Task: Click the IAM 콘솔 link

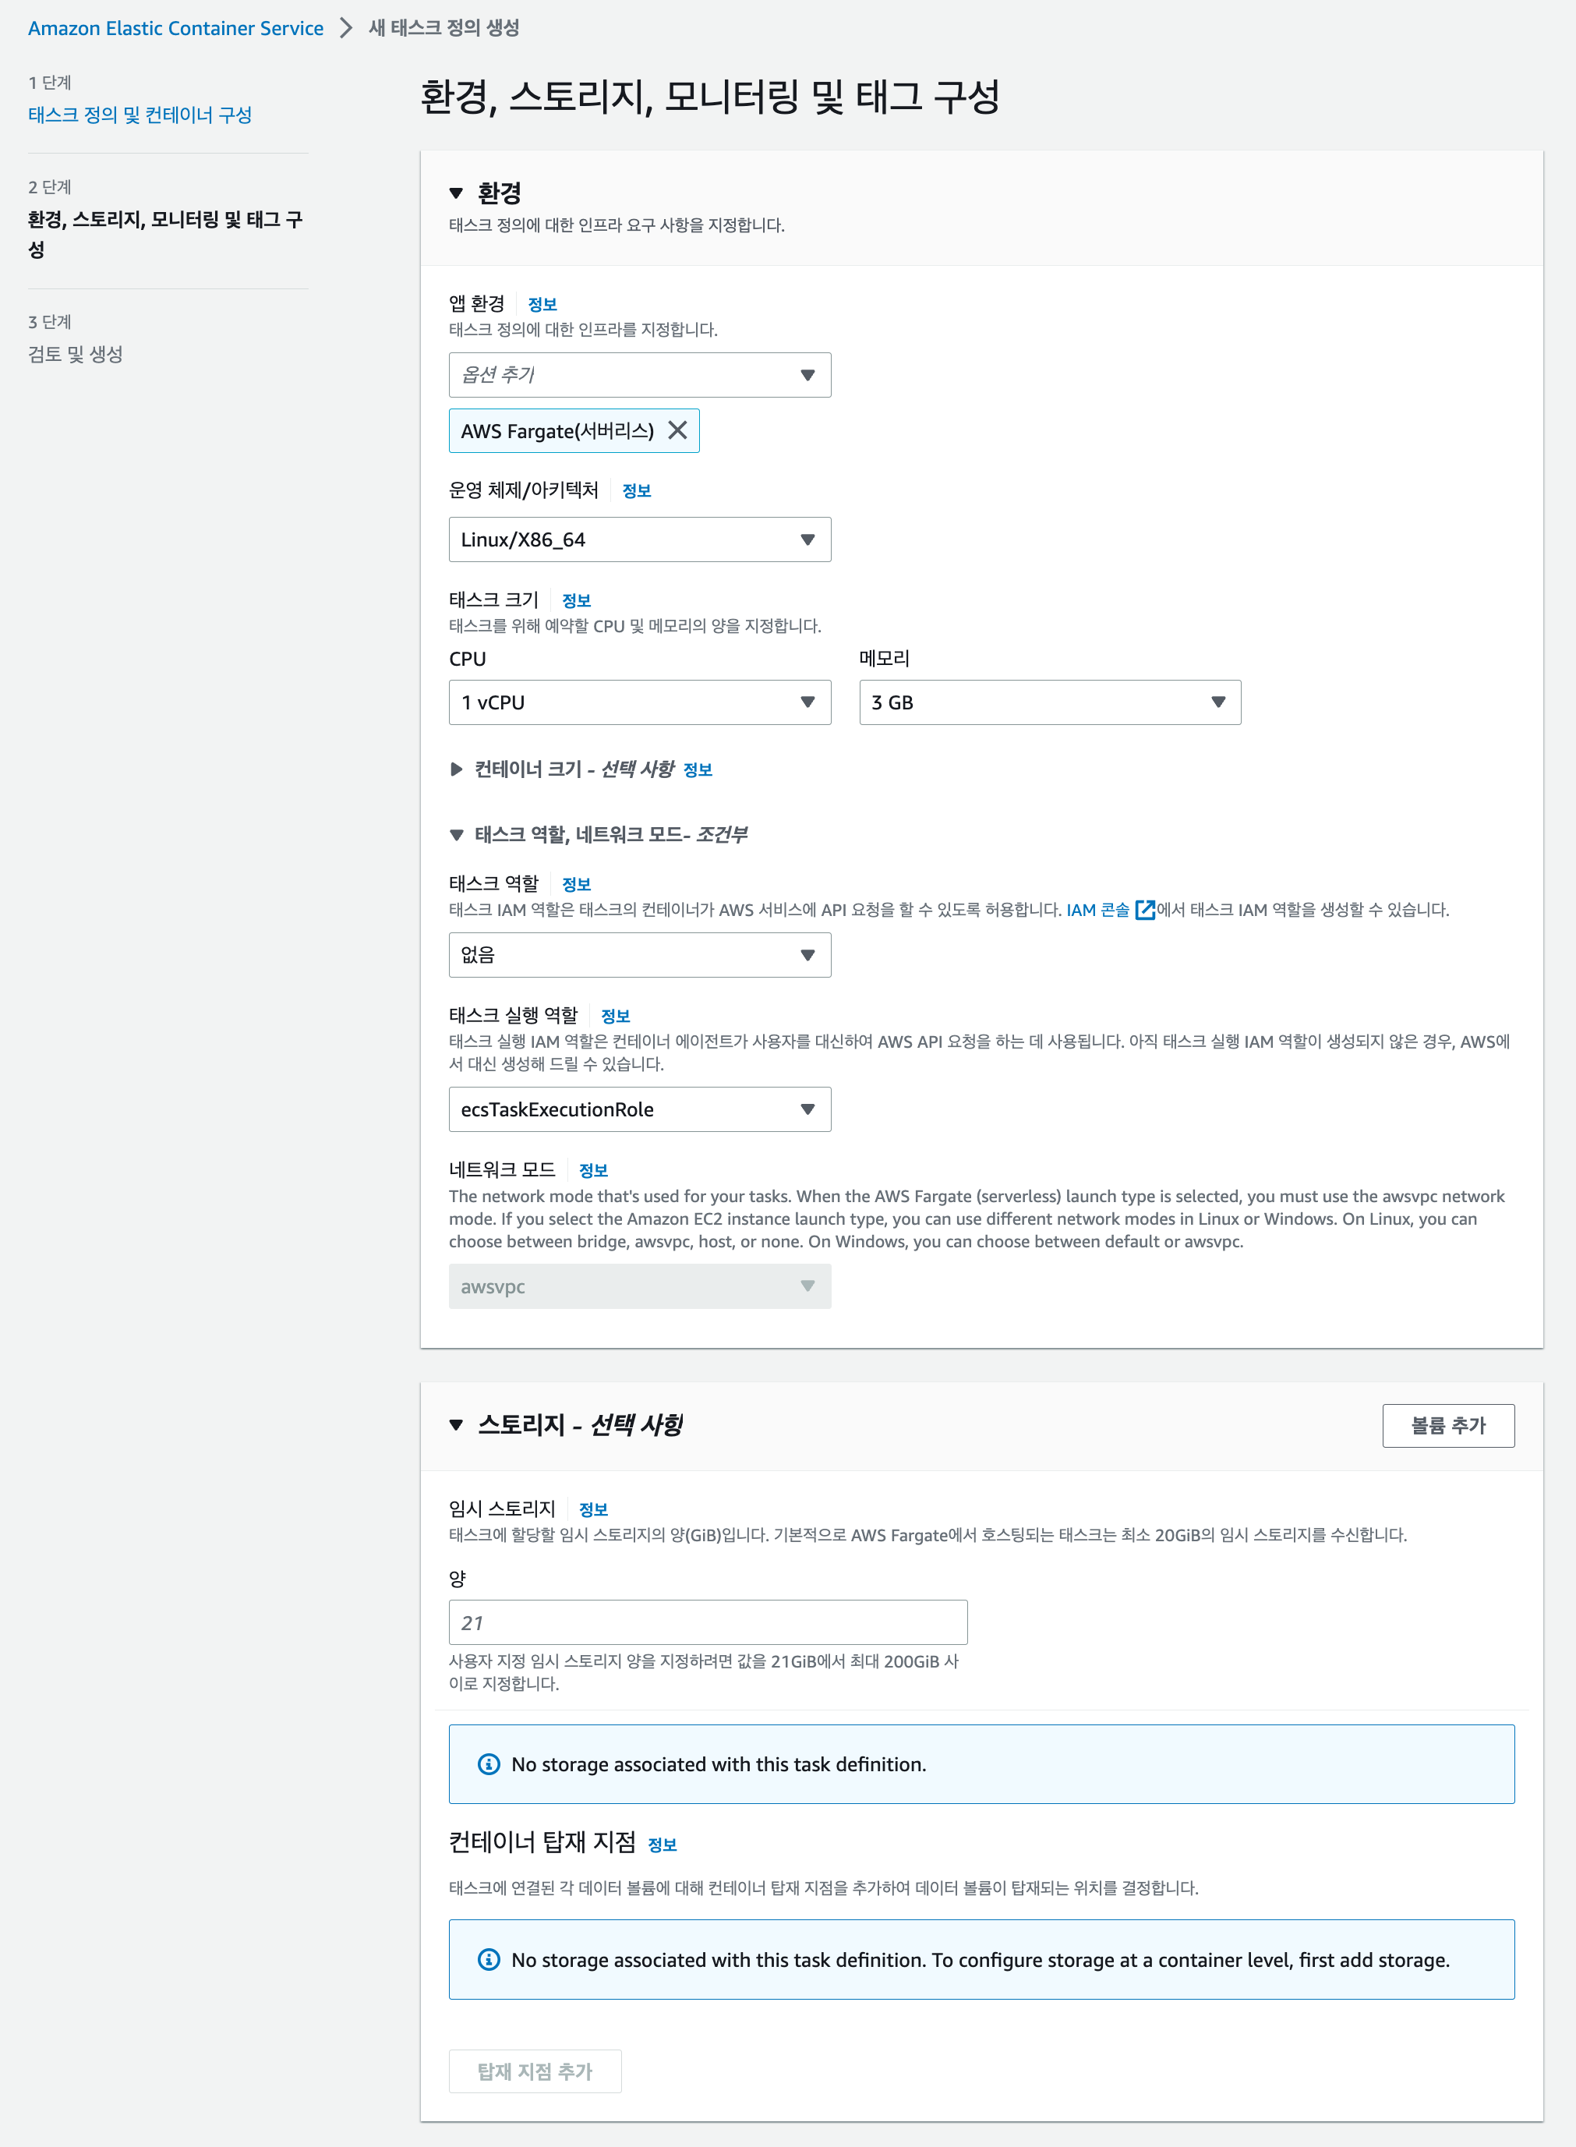Action: click(x=1097, y=909)
